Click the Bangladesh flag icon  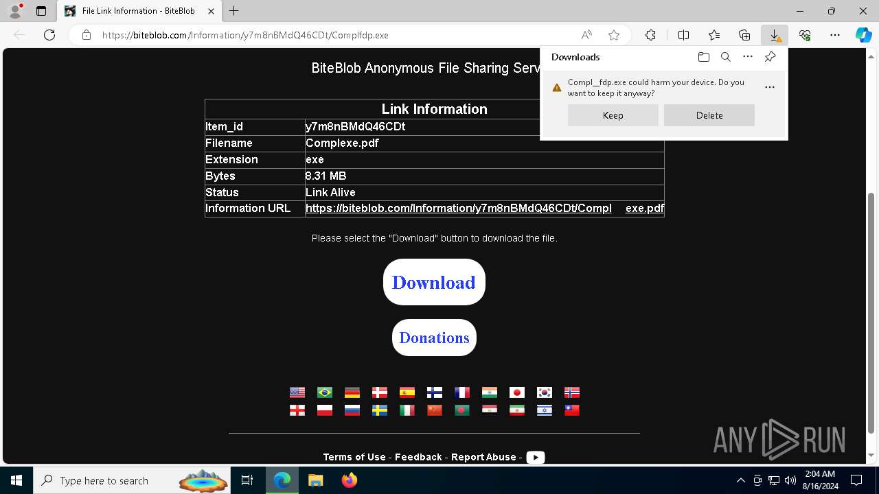[462, 410]
